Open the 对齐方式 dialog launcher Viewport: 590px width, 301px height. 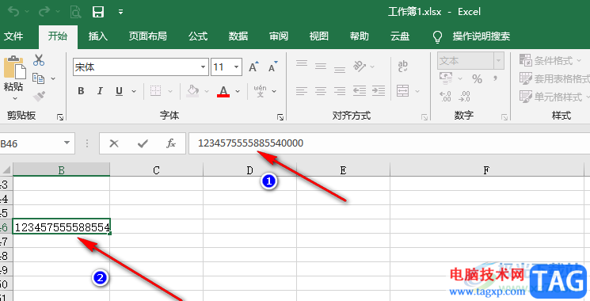(x=424, y=118)
